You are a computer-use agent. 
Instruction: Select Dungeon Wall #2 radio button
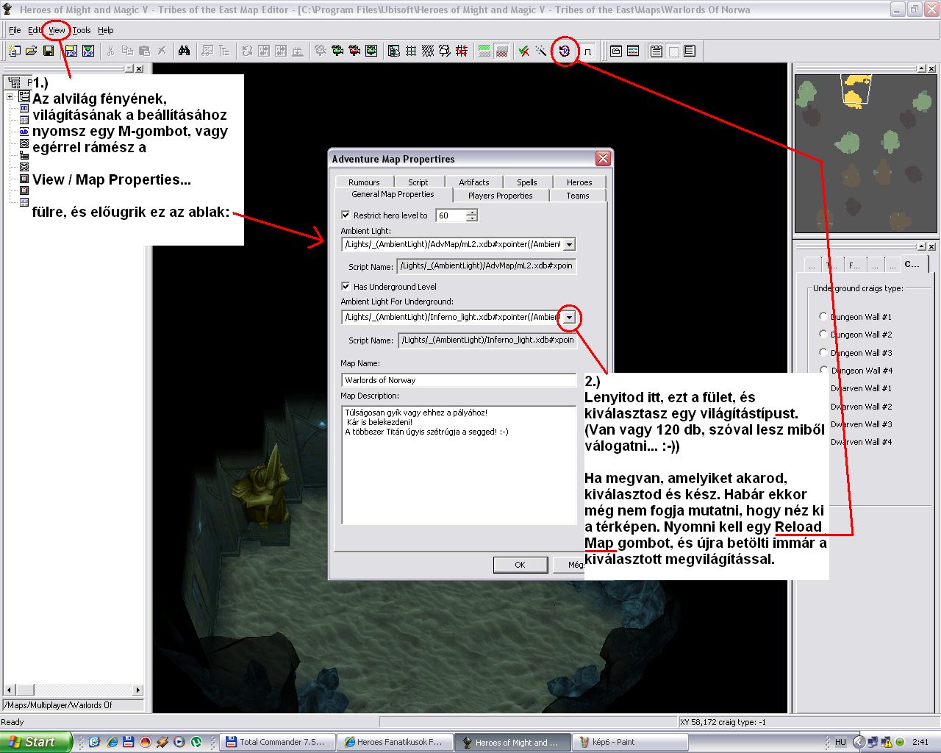click(x=823, y=334)
